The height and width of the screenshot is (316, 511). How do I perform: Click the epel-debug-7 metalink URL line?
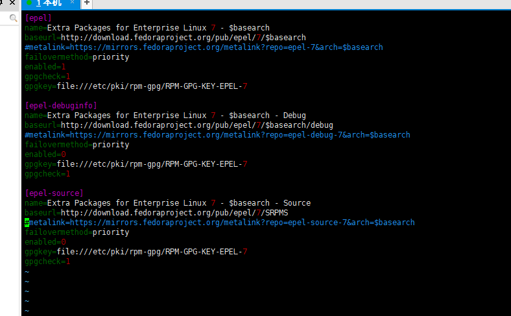[217, 135]
